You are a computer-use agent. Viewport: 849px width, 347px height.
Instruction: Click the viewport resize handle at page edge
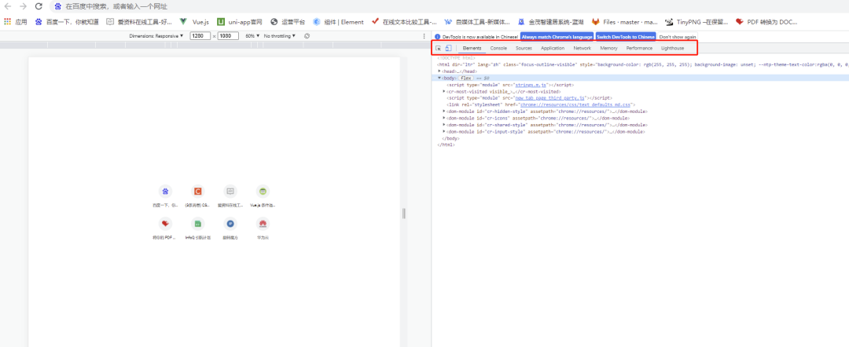point(404,214)
